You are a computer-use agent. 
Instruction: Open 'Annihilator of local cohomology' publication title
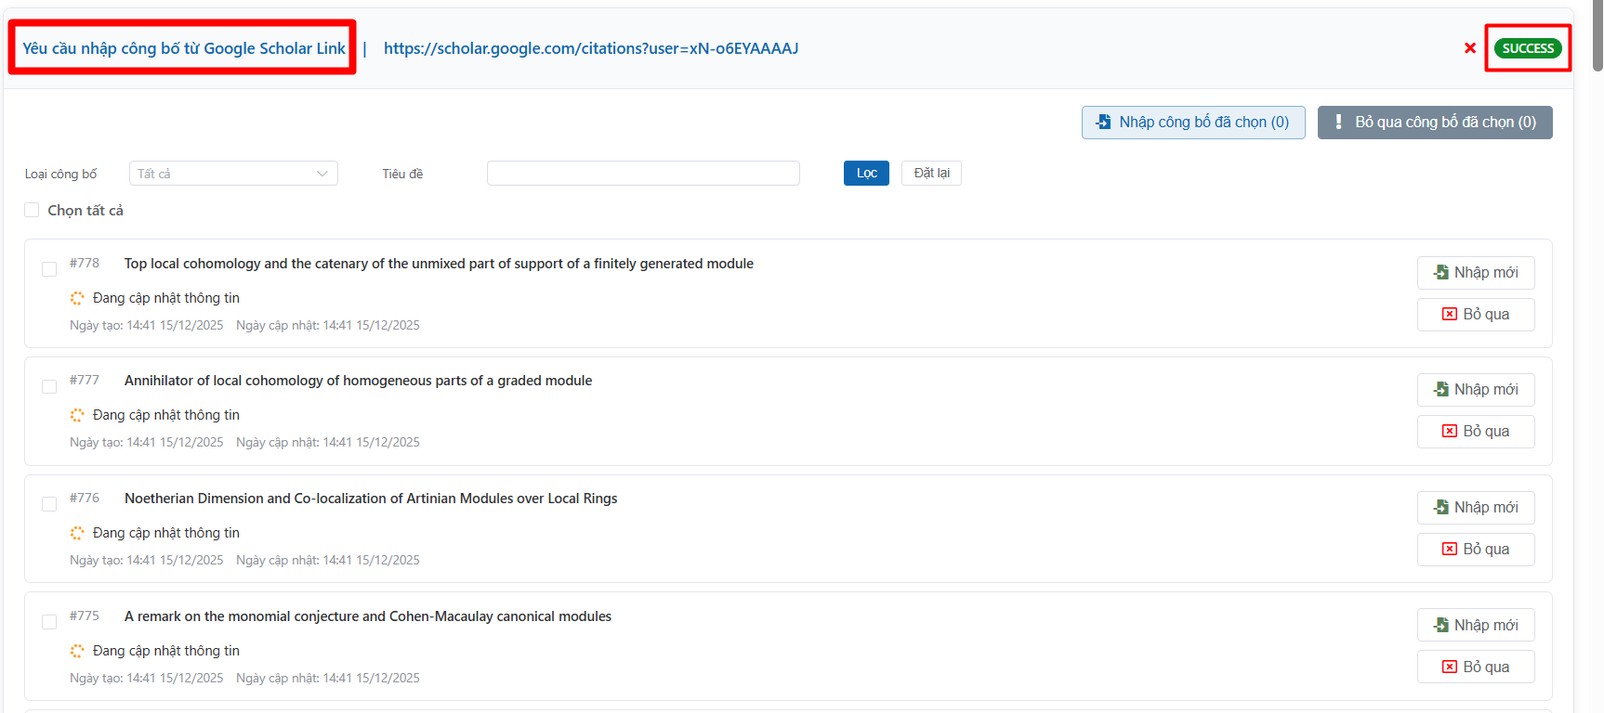coord(358,381)
